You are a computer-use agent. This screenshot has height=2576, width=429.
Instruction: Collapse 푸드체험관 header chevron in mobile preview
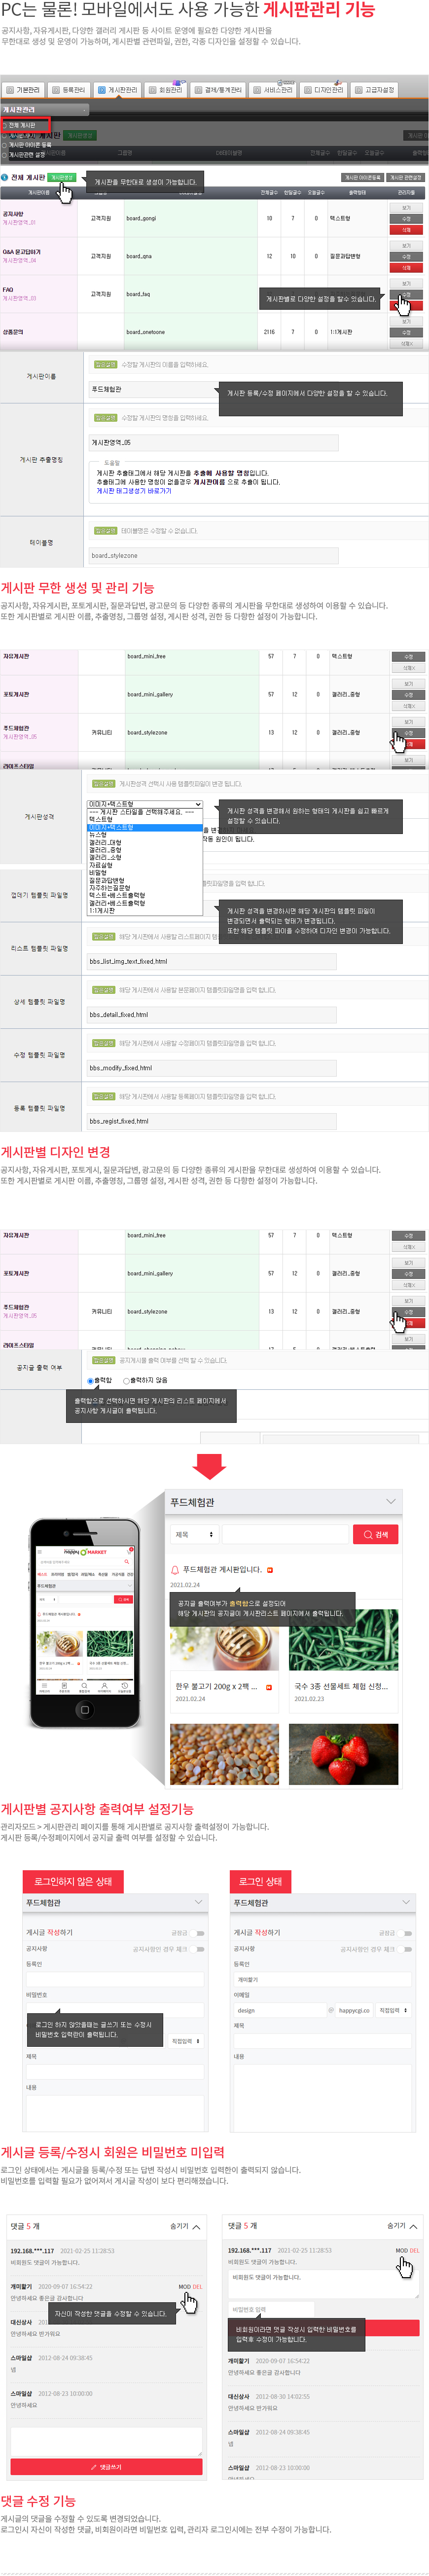[391, 1501]
